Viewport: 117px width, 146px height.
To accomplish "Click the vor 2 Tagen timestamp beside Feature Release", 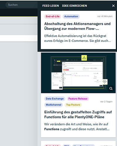I will click(x=106, y=102).
